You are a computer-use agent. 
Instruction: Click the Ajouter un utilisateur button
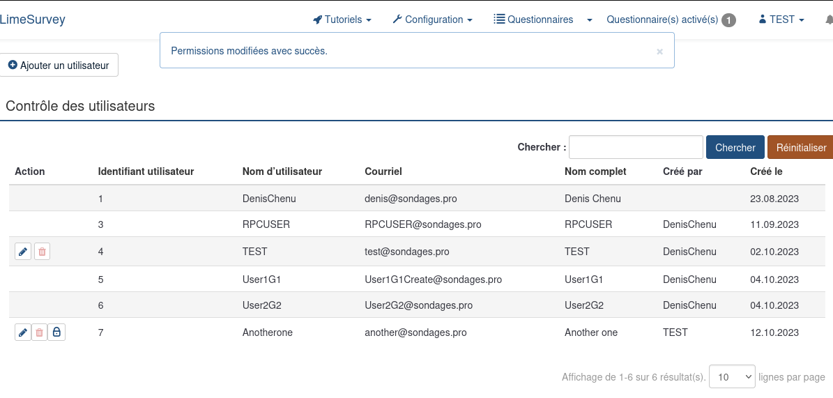tap(59, 65)
